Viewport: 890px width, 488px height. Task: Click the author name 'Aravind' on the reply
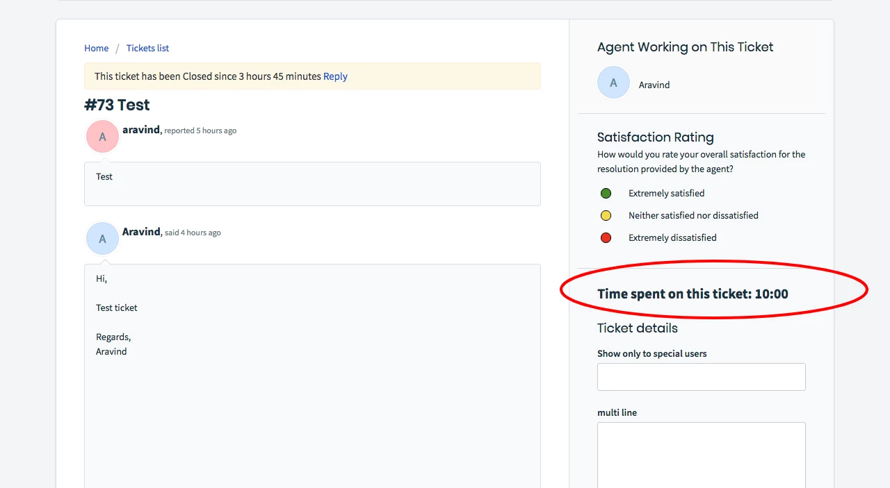pyautogui.click(x=141, y=232)
